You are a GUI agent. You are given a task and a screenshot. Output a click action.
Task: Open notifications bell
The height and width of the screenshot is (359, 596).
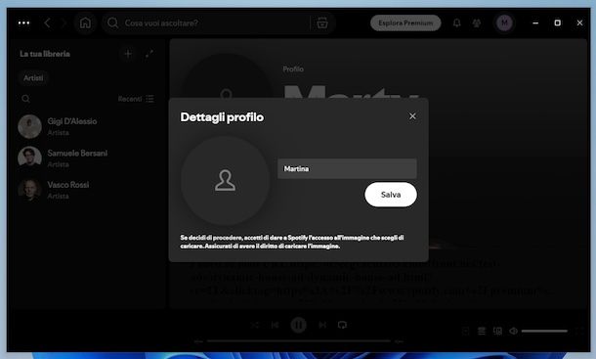[x=457, y=22]
